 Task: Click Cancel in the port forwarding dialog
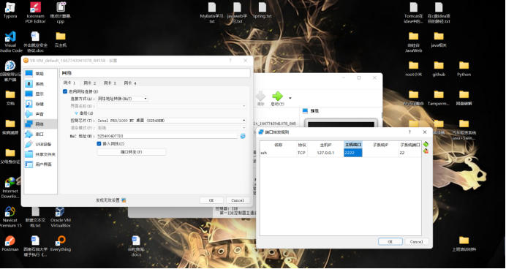[x=416, y=241]
